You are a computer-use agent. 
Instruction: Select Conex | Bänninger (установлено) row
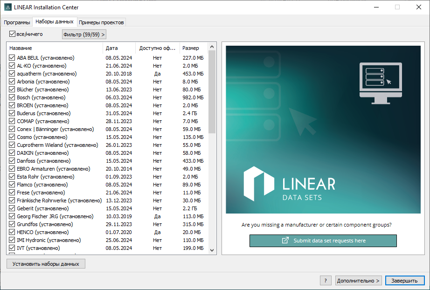[x=107, y=129]
